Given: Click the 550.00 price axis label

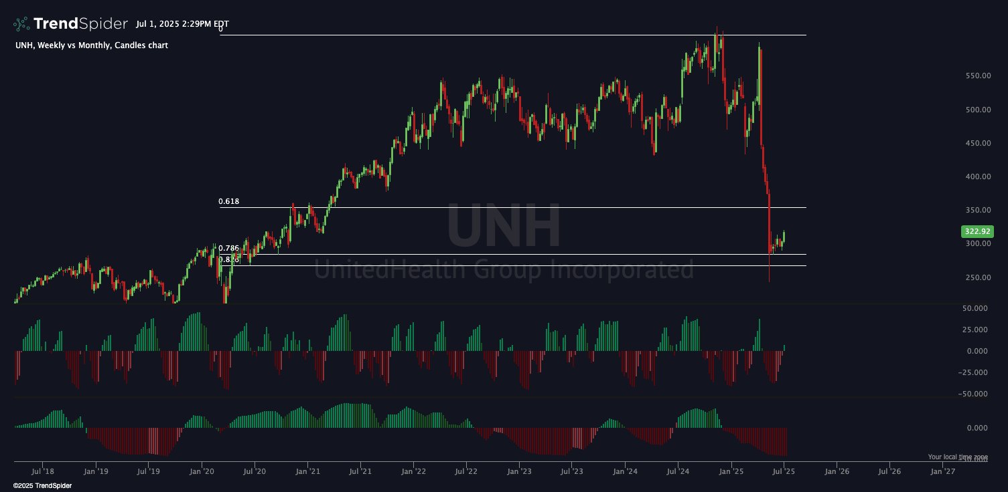Looking at the screenshot, I should tap(977, 76).
